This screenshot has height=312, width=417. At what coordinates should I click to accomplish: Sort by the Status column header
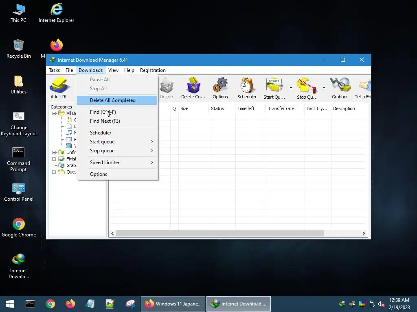pos(222,108)
